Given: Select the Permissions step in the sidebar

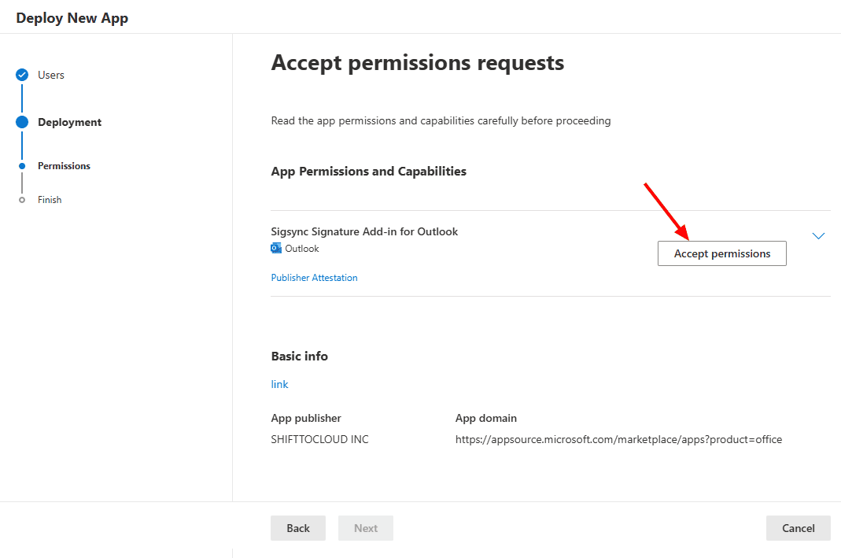Looking at the screenshot, I should tap(64, 165).
